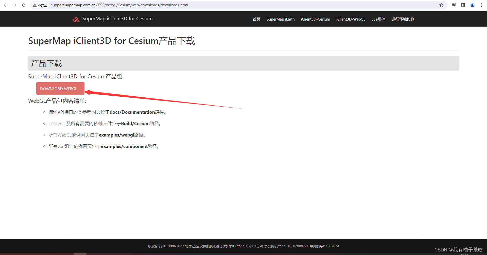The image size is (487, 255).
Task: Open SuperMap iEarth nav item
Action: [x=281, y=19]
